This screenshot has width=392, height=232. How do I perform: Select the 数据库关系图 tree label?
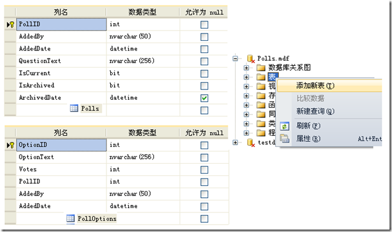coord(290,68)
